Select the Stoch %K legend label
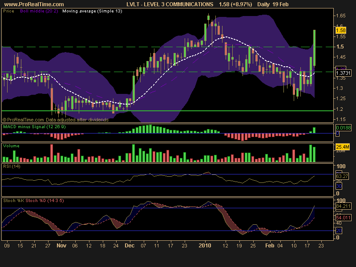Viewport: 356px width, 267px height. point(14,201)
